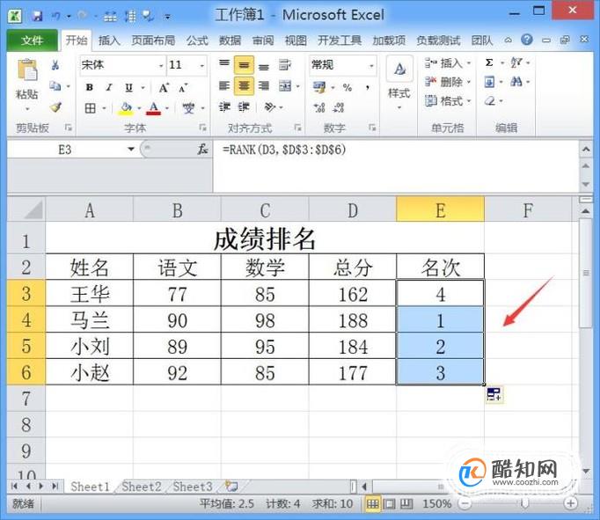
Task: Switch to the 插入 ribbon tab
Action: 109,40
